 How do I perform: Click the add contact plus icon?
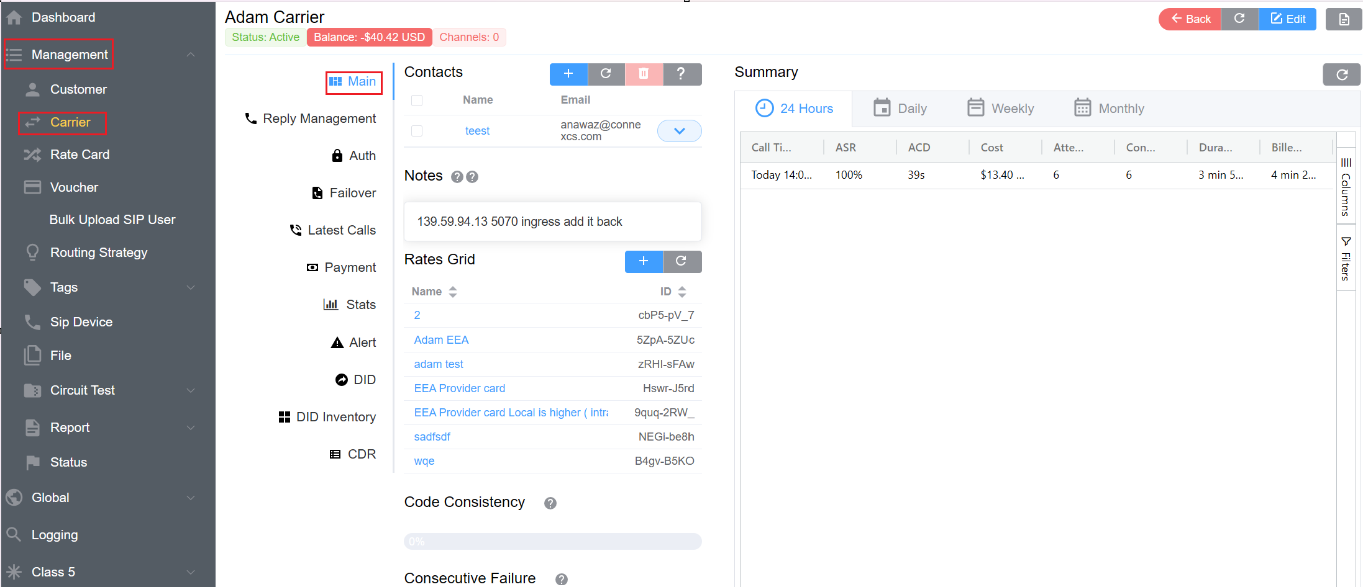tap(568, 74)
